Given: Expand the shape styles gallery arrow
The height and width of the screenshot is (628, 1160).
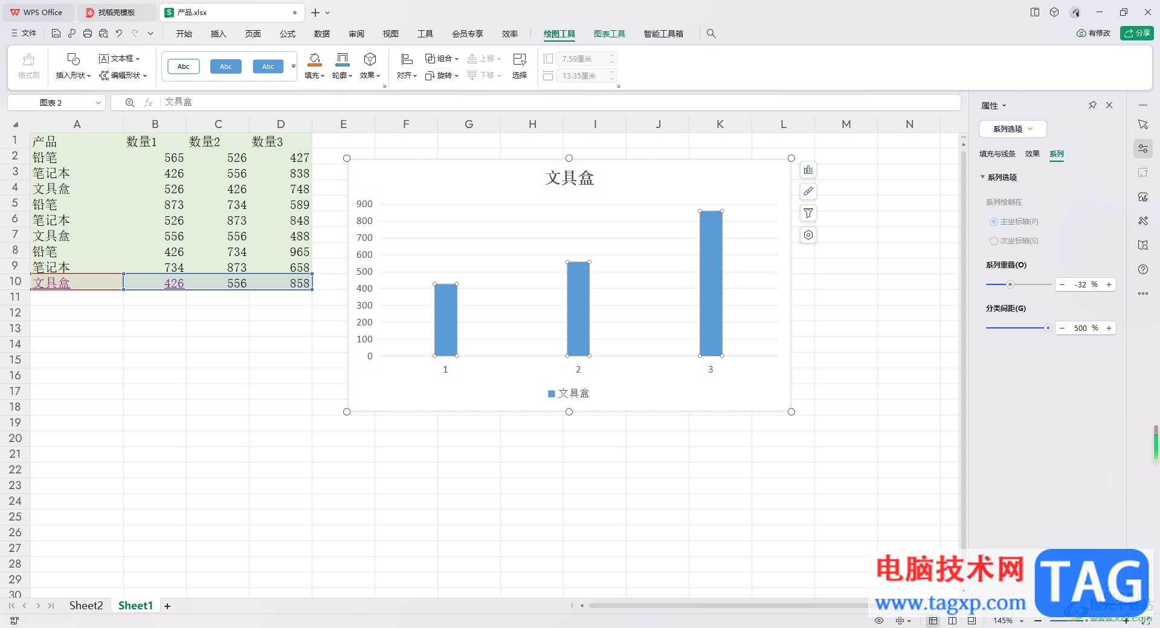Looking at the screenshot, I should (x=294, y=66).
